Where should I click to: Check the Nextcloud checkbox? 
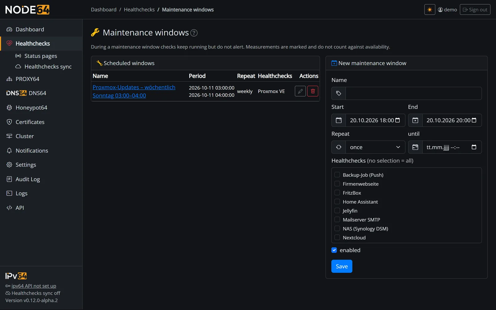(x=337, y=238)
